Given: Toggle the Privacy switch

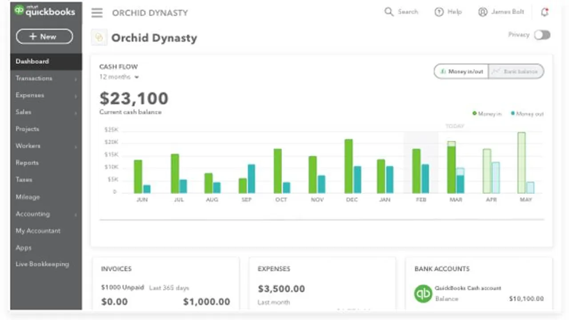Looking at the screenshot, I should (x=542, y=35).
